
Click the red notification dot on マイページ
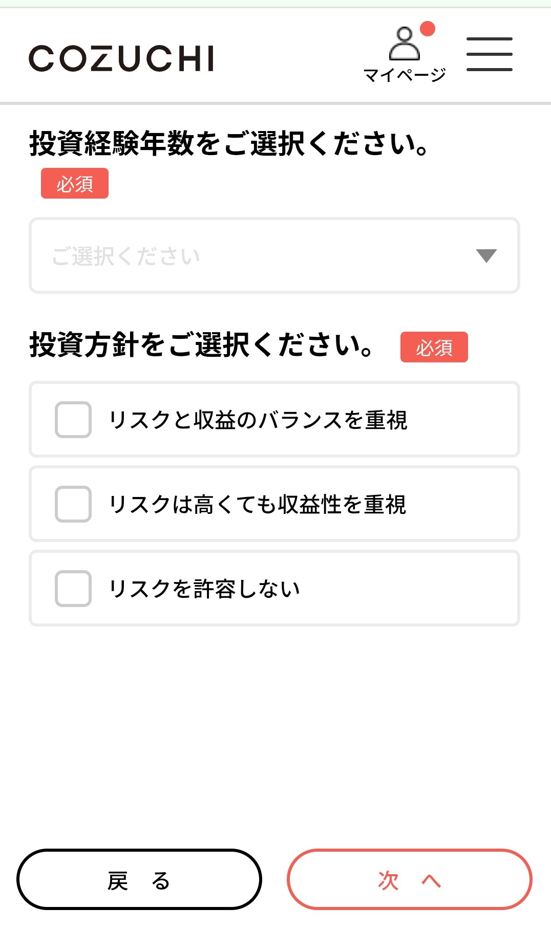click(427, 29)
